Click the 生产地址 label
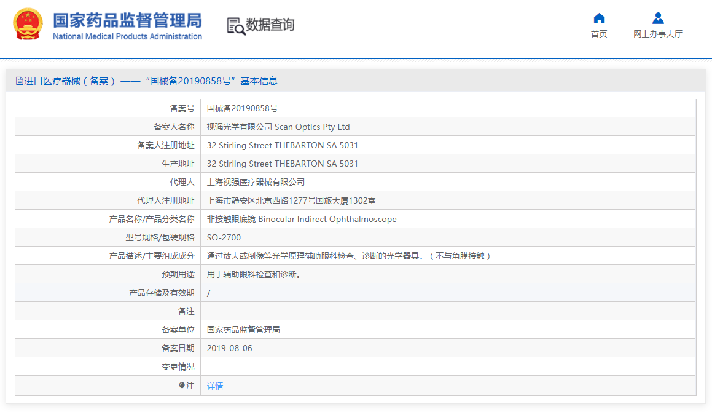This screenshot has height=412, width=712. [178, 164]
